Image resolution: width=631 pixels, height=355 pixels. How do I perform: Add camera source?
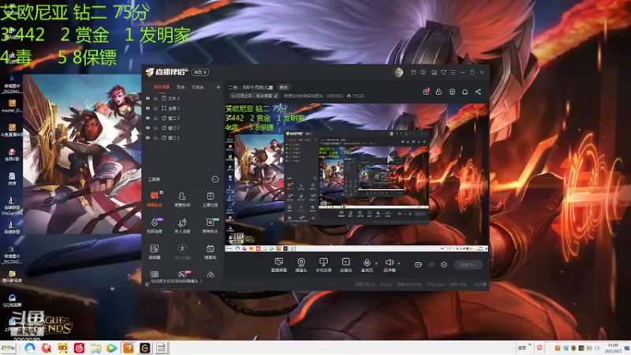tap(301, 265)
